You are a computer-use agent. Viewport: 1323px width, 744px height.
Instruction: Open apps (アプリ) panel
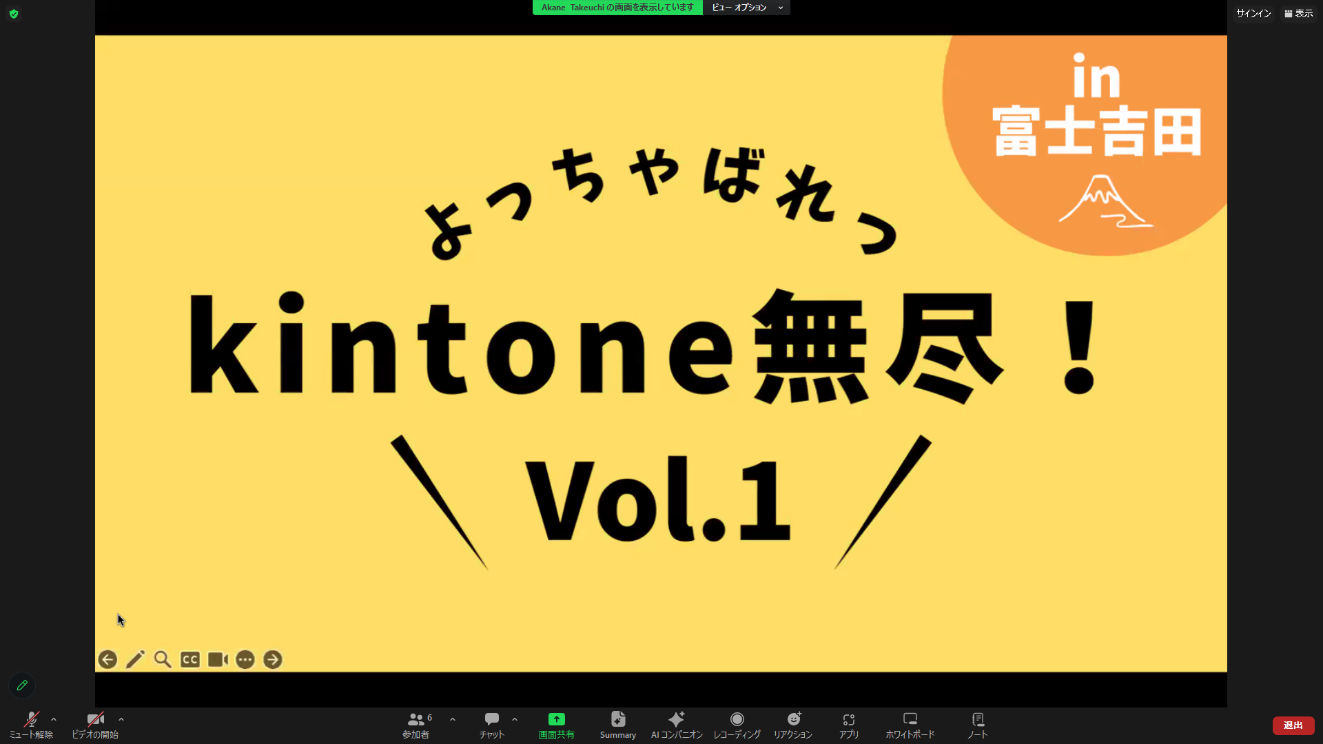click(849, 725)
